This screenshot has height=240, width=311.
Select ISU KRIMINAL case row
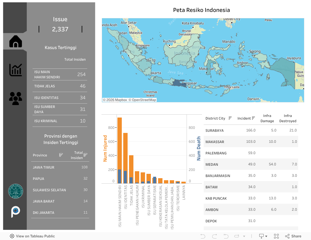(60, 121)
